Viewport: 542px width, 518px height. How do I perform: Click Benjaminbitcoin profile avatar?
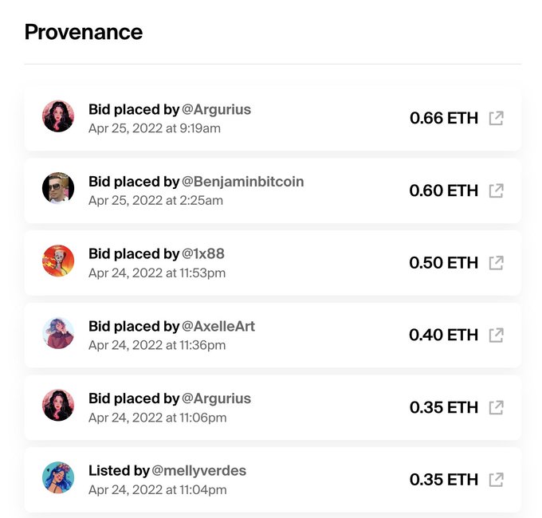(x=58, y=188)
